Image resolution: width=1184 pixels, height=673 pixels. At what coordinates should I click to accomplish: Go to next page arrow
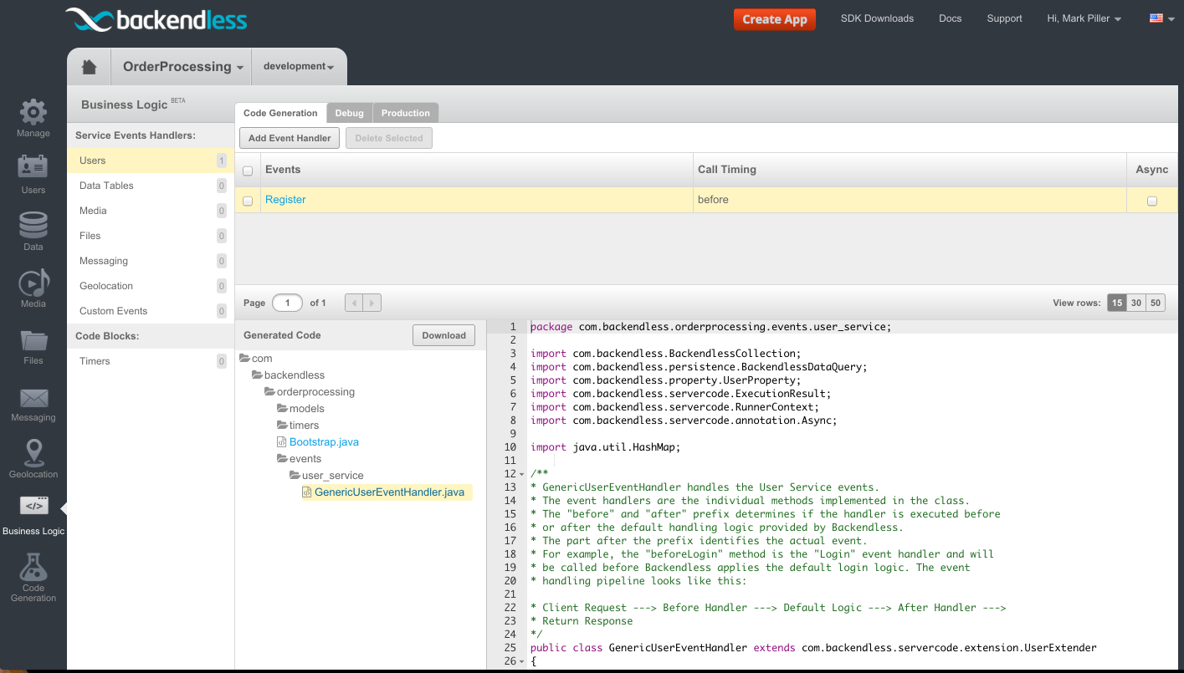pos(372,303)
